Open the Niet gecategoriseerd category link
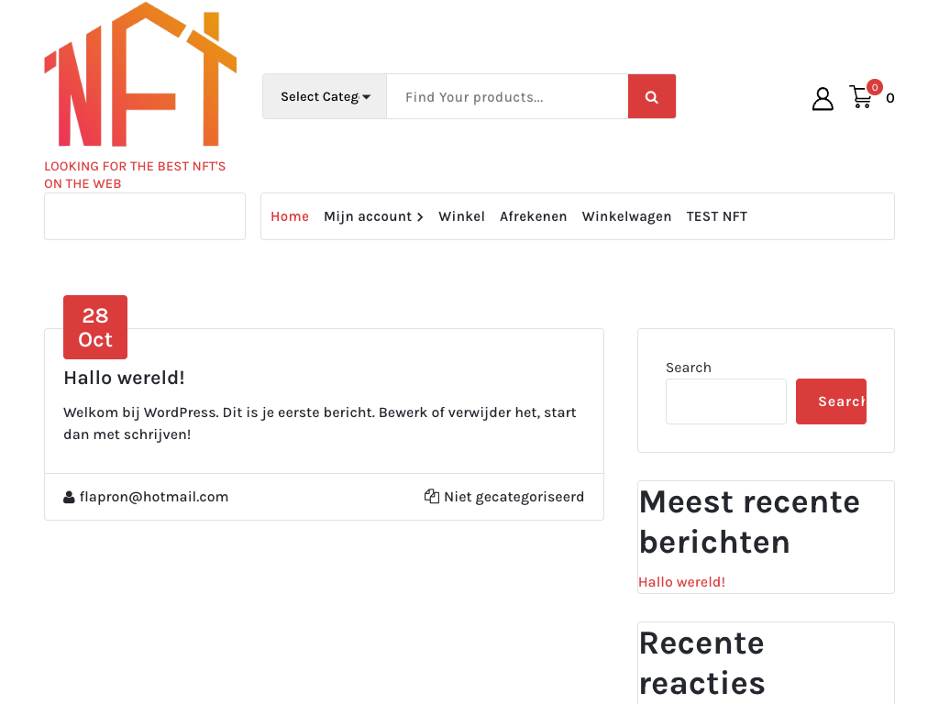The width and height of the screenshot is (939, 704). [514, 497]
